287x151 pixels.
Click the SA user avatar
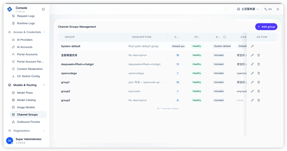[x=10, y=141]
